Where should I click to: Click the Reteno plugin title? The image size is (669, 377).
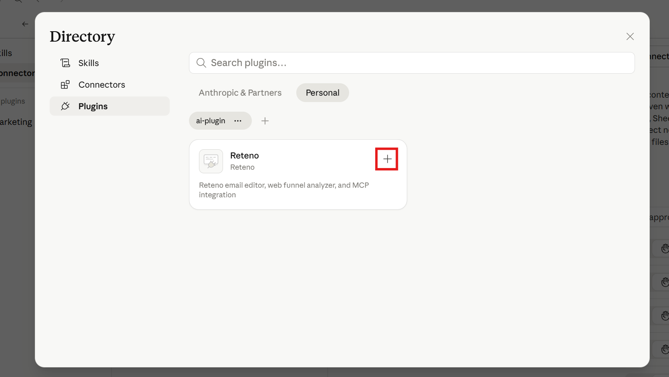[245, 155]
